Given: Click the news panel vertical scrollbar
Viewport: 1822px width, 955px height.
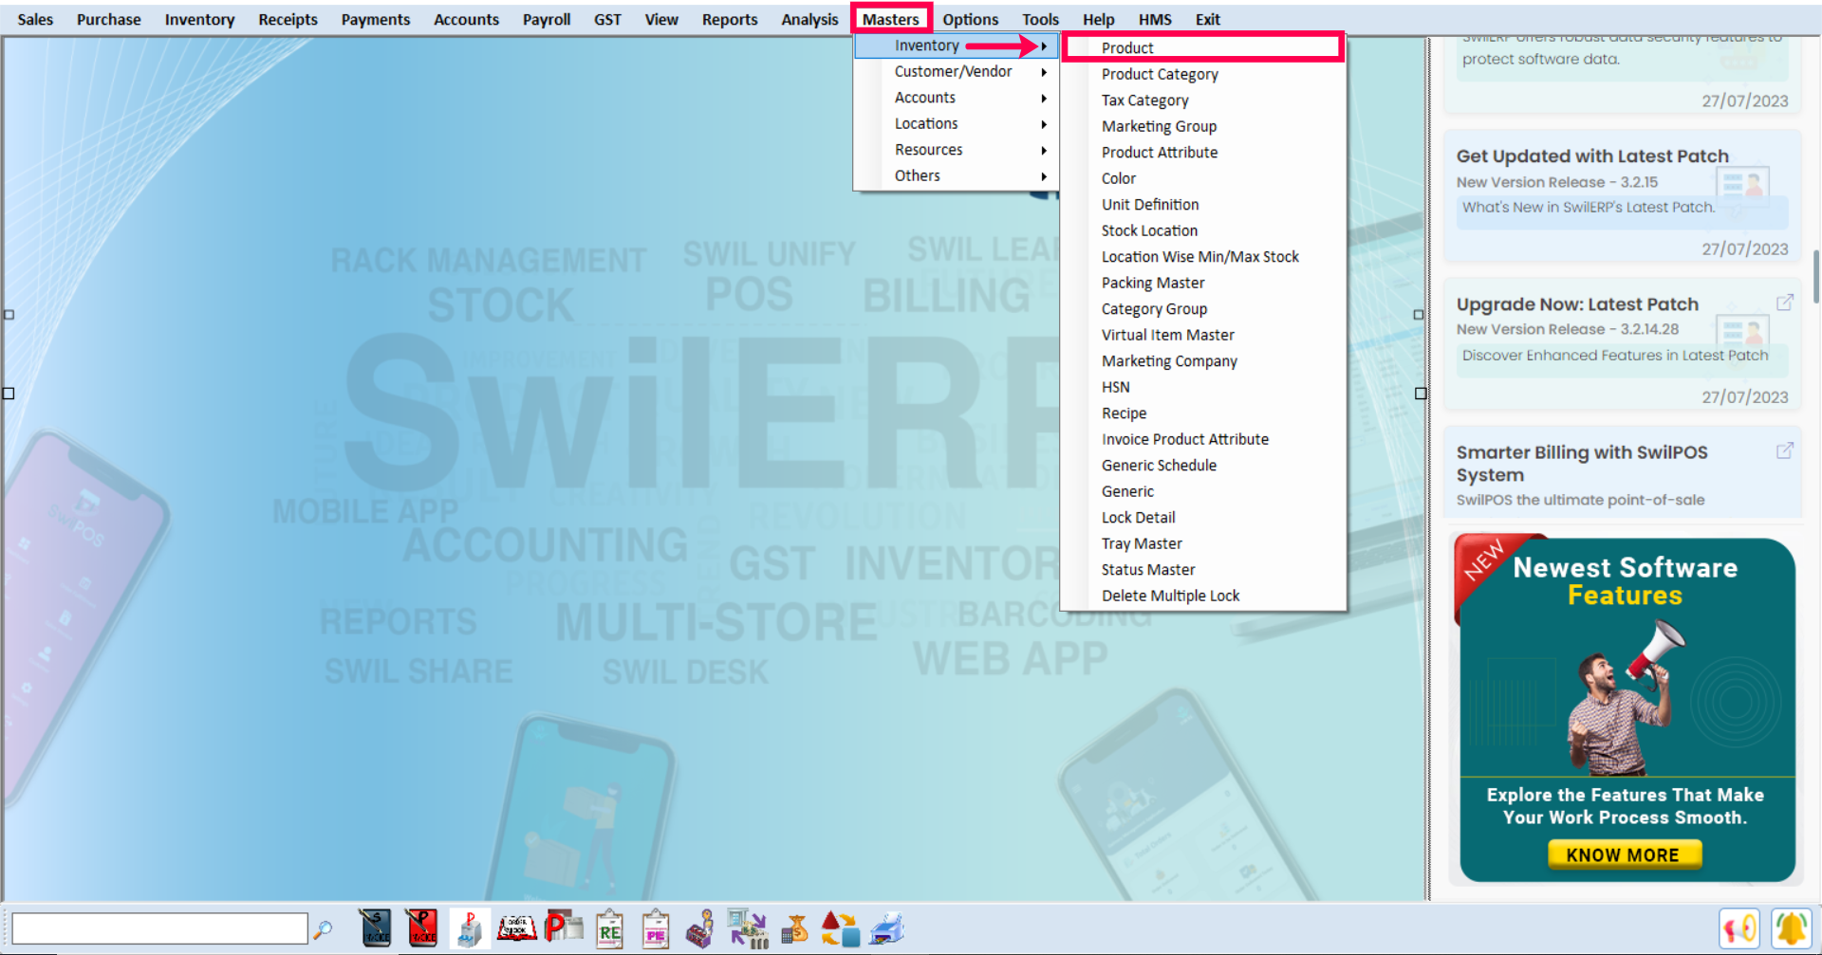Looking at the screenshot, I should click(1815, 276).
